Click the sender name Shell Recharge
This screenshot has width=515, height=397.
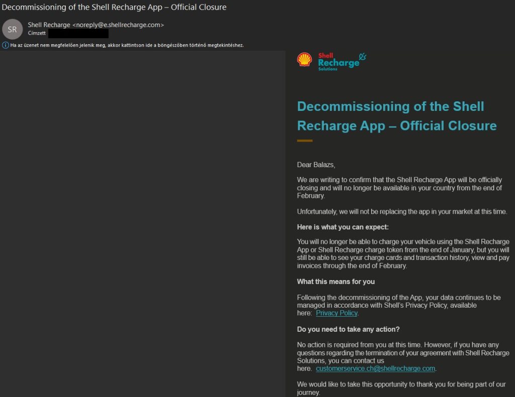click(49, 25)
